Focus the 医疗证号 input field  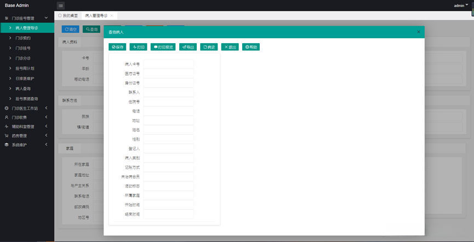(x=168, y=74)
